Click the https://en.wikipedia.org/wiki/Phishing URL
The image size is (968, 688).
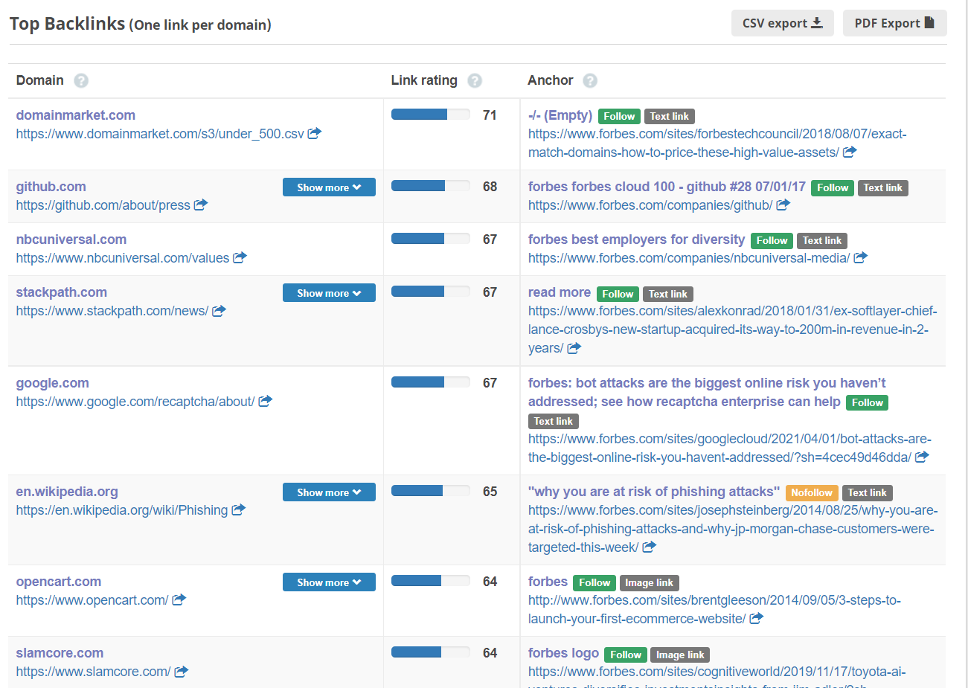(x=122, y=510)
